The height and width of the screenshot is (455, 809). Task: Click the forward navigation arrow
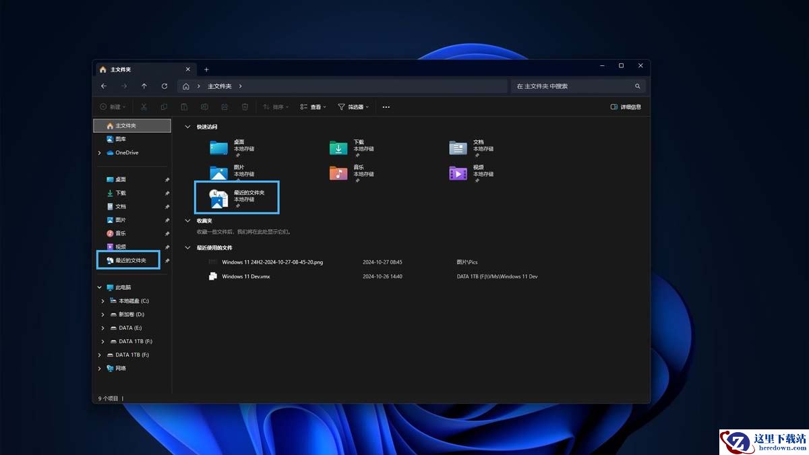coord(124,86)
